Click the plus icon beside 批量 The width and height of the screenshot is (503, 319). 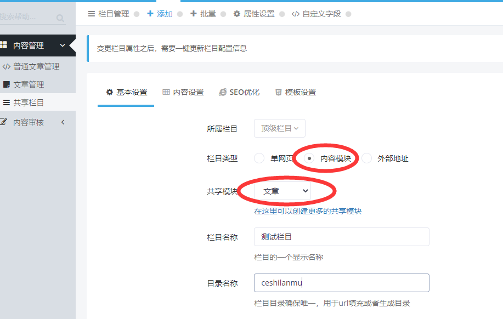[194, 14]
